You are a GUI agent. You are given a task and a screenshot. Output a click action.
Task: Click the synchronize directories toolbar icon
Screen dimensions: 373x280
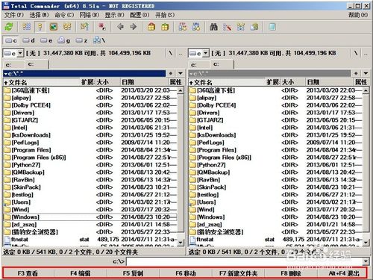point(240,27)
